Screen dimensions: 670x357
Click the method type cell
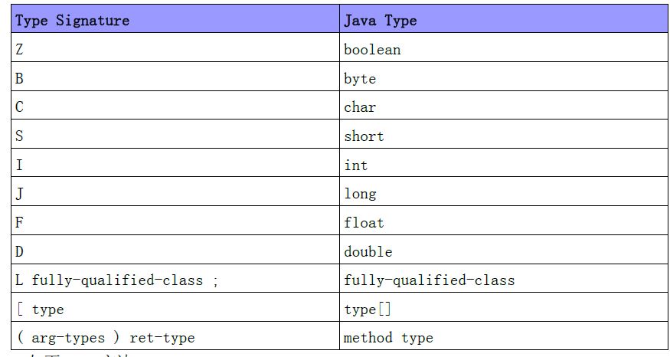click(x=388, y=338)
